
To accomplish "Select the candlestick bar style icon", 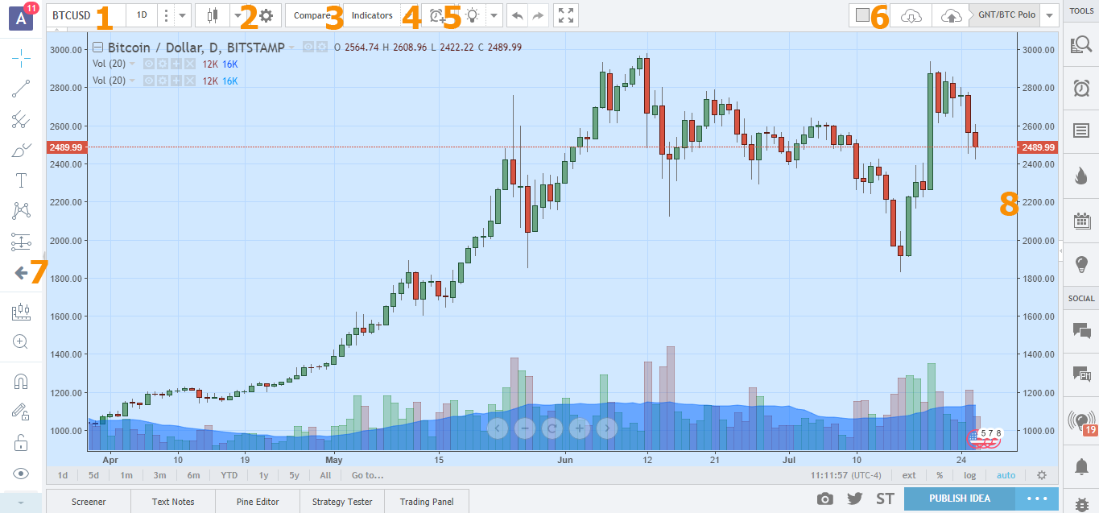I will click(213, 15).
